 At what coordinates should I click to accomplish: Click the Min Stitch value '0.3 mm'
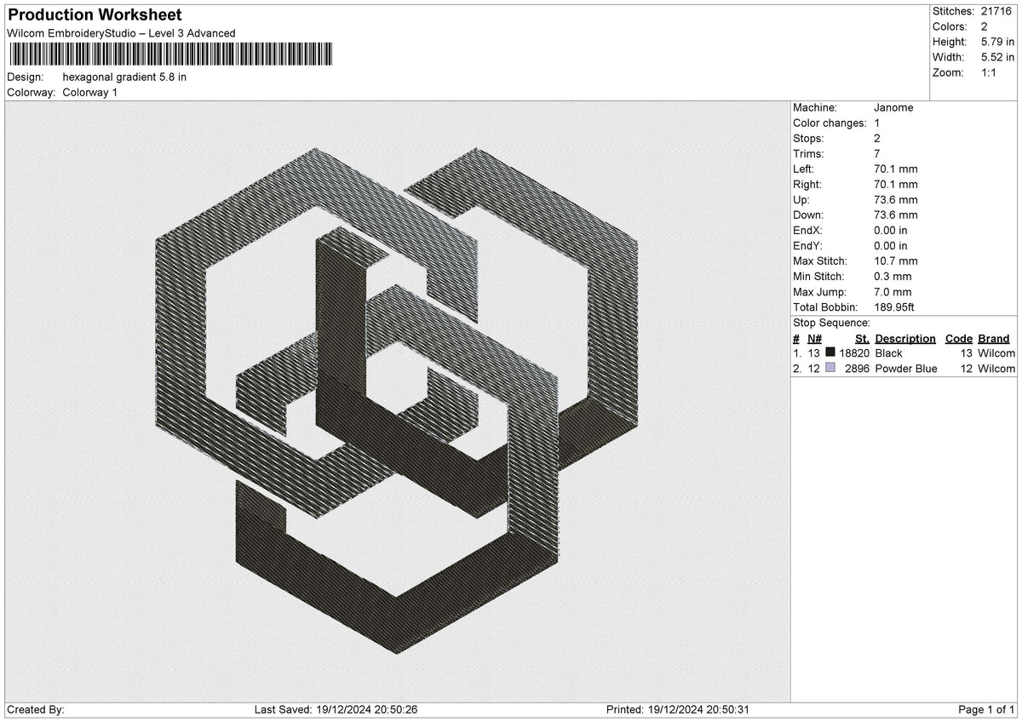(893, 277)
